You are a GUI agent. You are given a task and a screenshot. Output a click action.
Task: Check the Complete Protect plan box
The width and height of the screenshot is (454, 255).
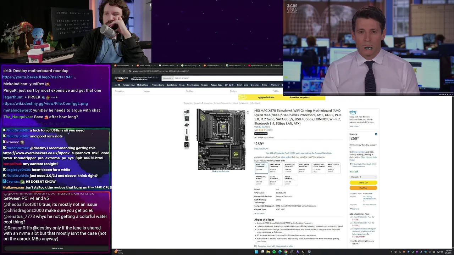click(351, 229)
